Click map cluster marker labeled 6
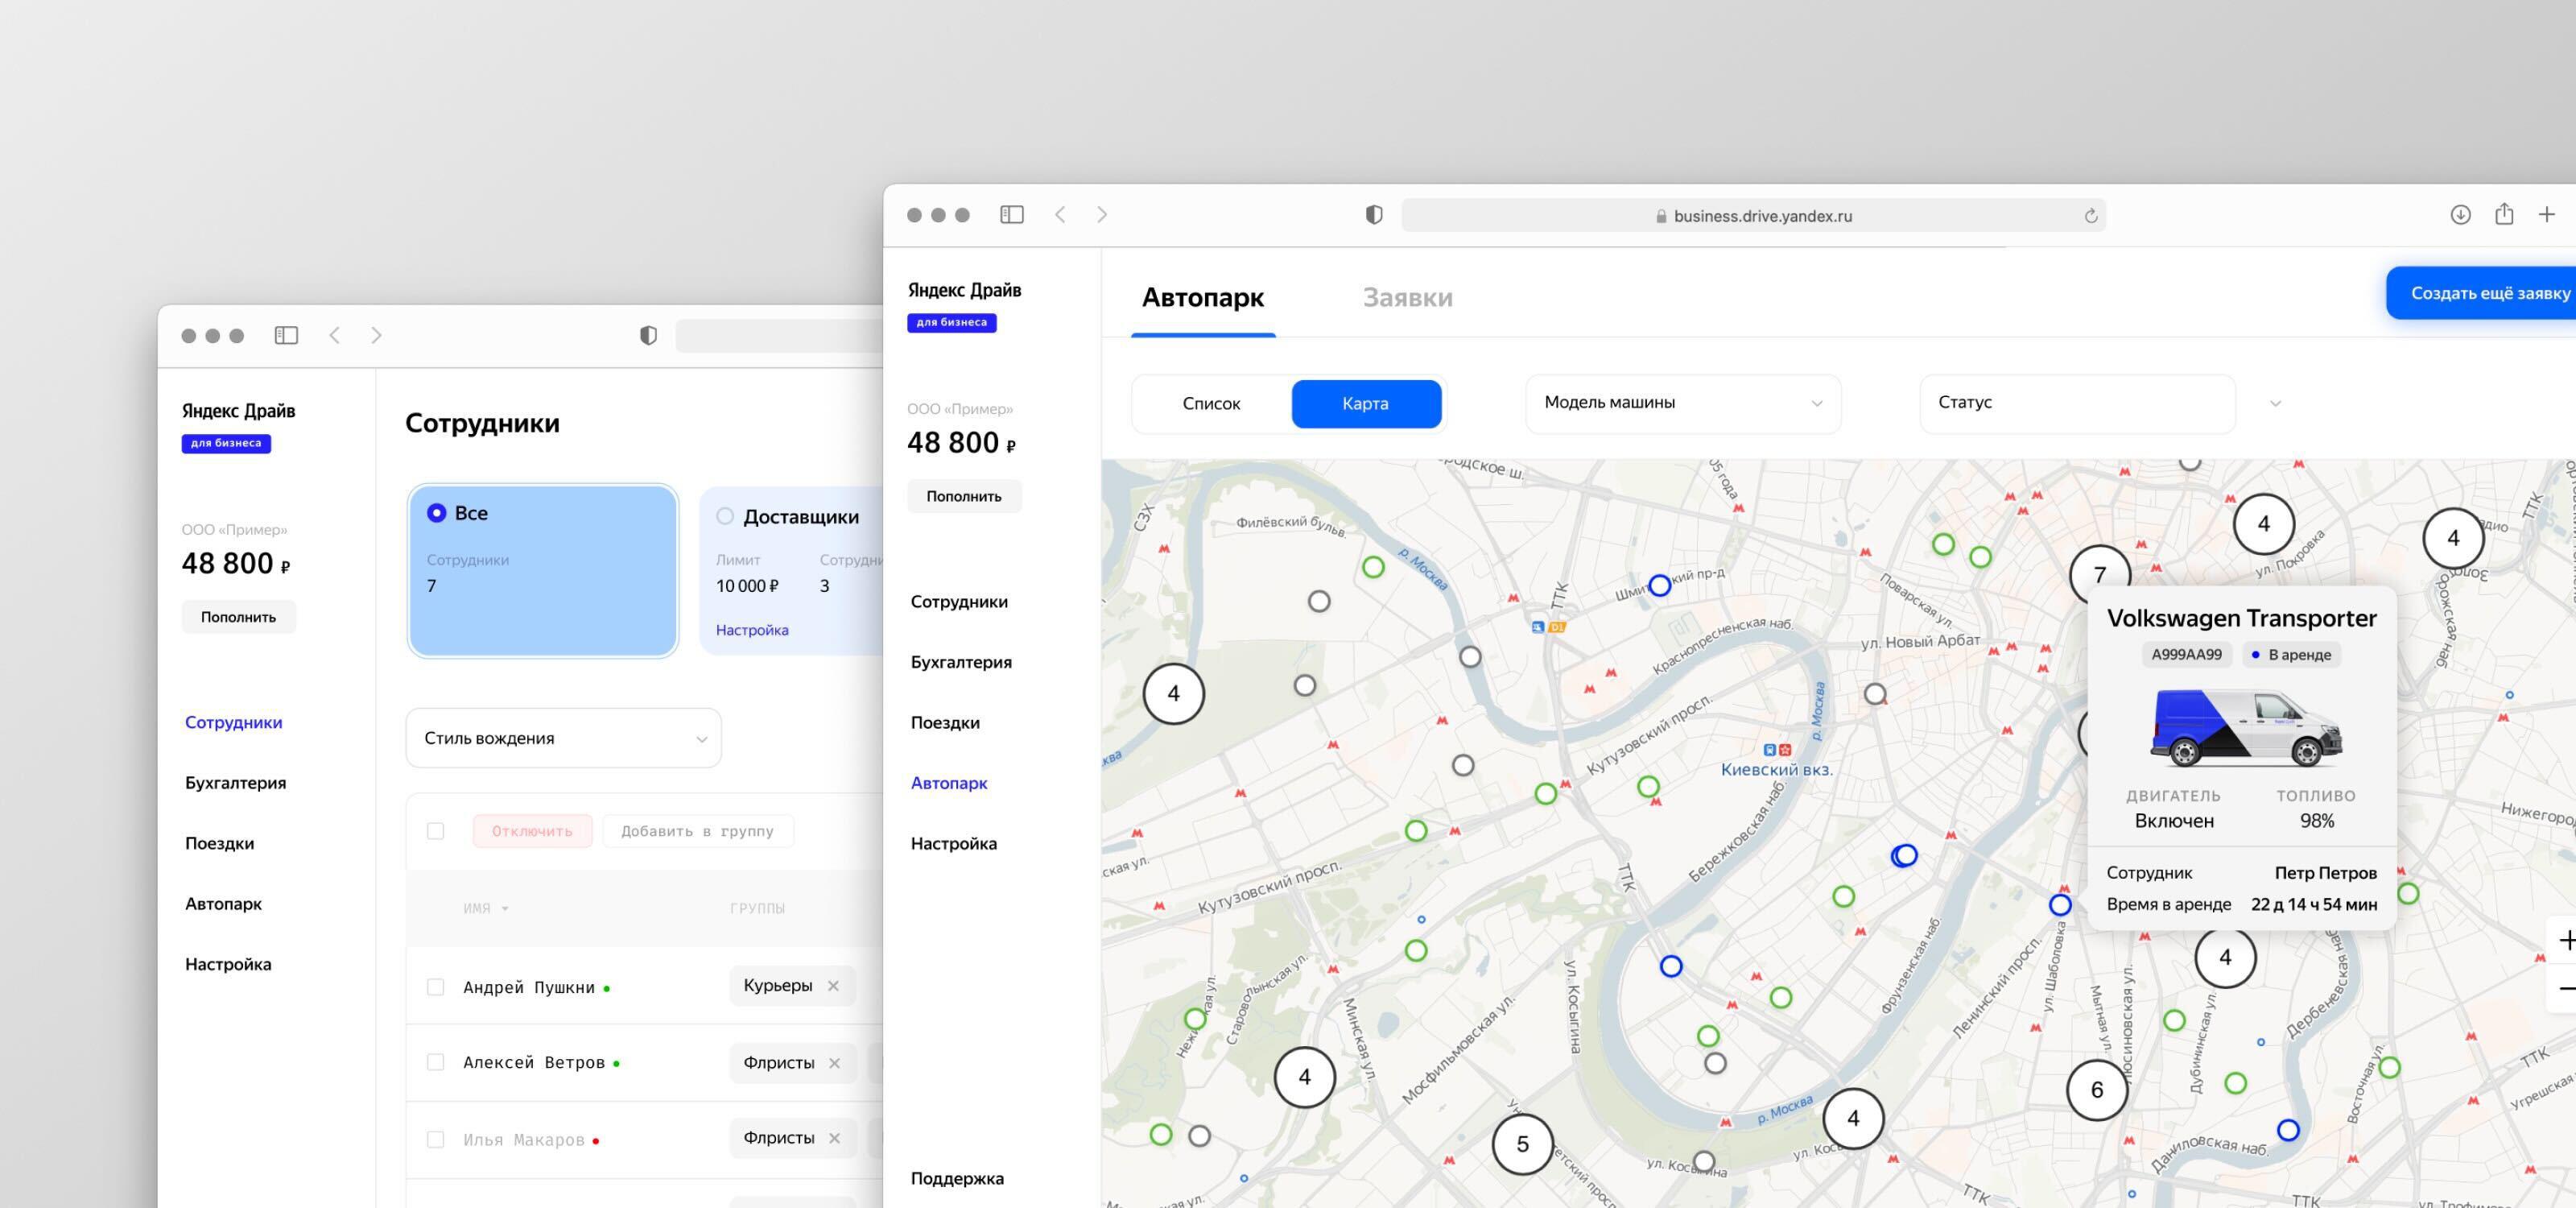 coord(2097,1090)
